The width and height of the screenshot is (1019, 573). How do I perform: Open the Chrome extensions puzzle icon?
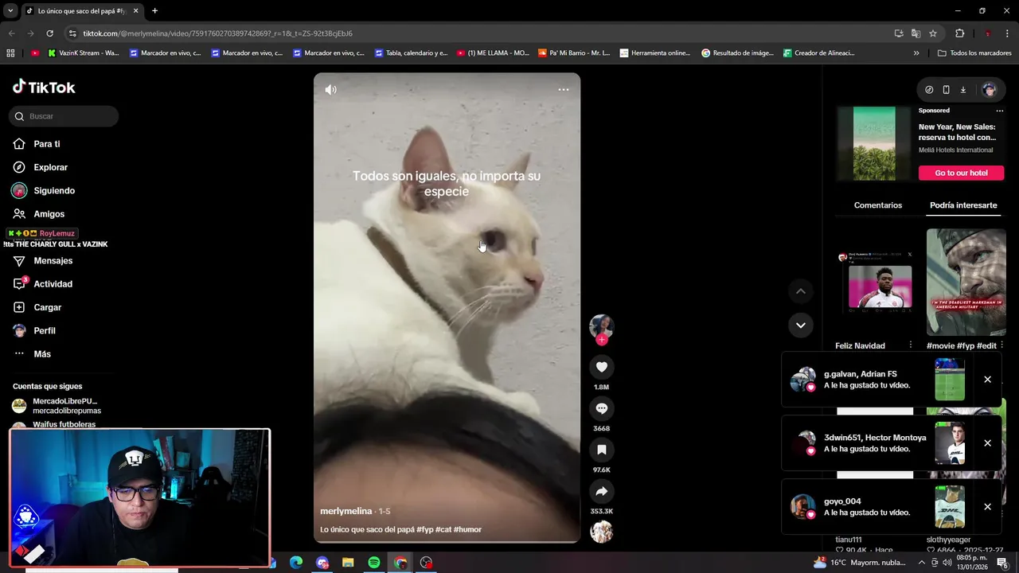[959, 33]
